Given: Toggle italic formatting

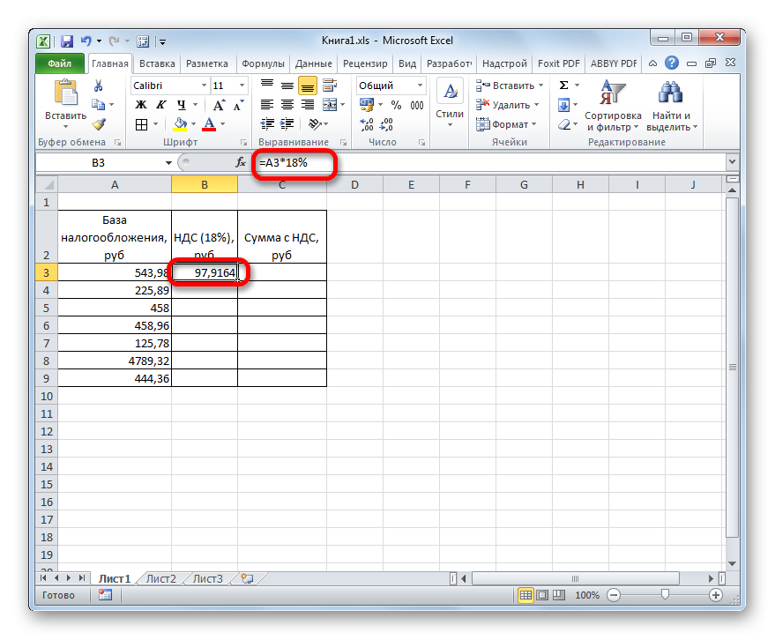Looking at the screenshot, I should point(161,105).
